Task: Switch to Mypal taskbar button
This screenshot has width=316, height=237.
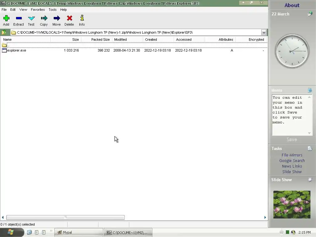Action: [79, 232]
